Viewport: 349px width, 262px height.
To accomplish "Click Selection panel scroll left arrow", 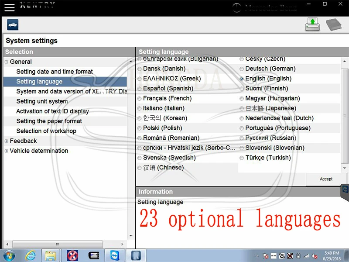I will tap(7, 244).
